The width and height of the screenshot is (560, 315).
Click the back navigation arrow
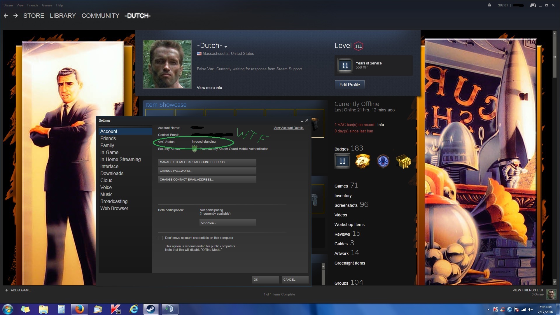click(x=6, y=16)
